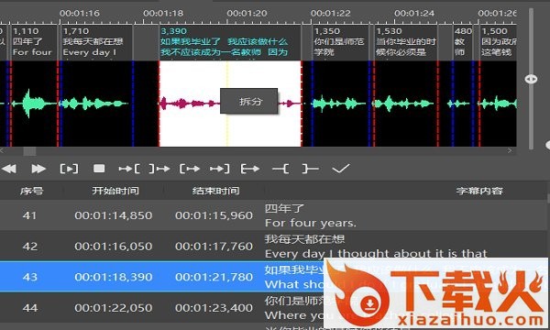Select subtitle row 41
This screenshot has height=330, width=550.
point(273,215)
